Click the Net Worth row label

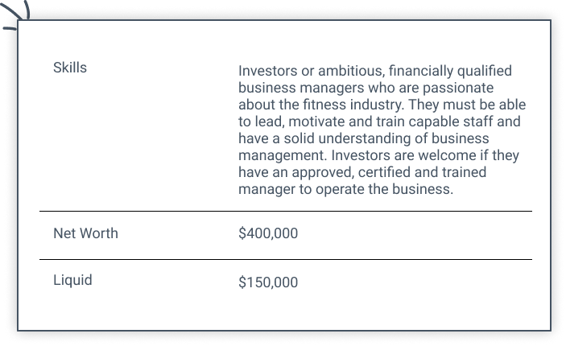point(85,234)
